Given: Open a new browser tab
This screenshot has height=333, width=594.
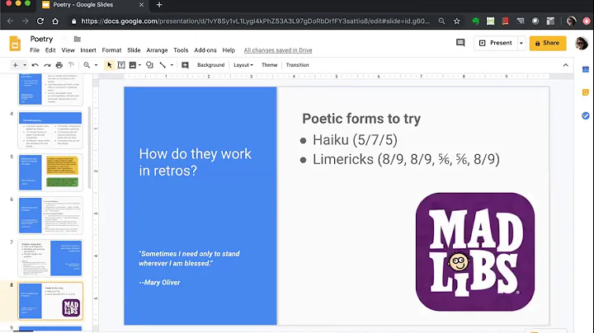Looking at the screenshot, I should [x=159, y=5].
